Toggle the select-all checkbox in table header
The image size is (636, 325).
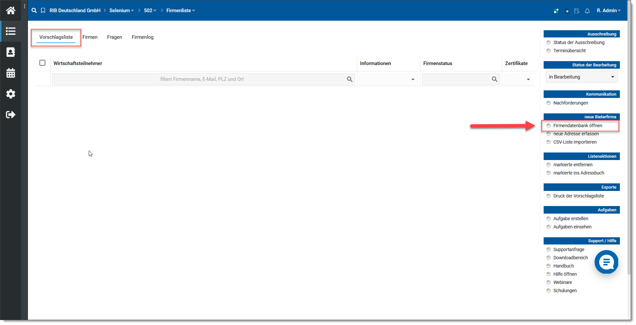point(42,63)
